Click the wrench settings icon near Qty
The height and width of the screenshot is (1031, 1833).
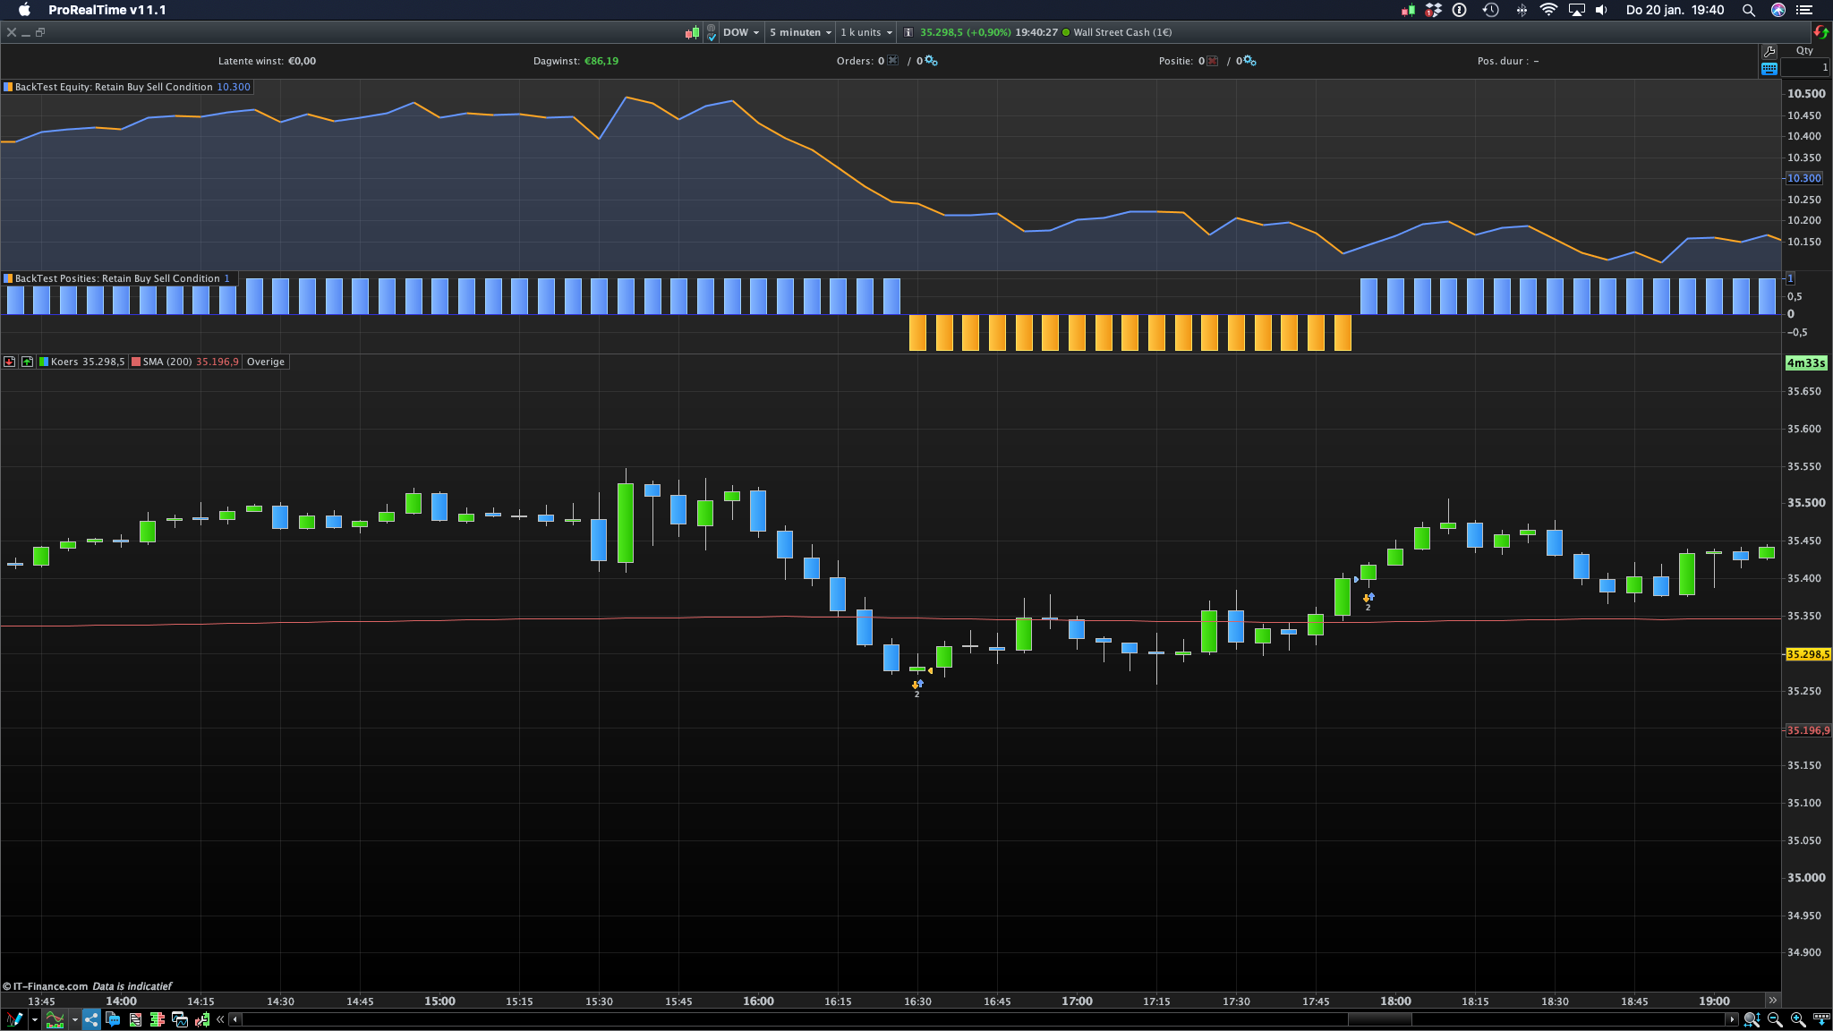point(1769,51)
